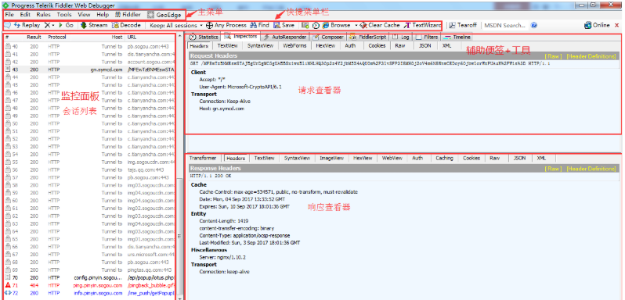Viewport: 625px width, 300px height.
Task: Click the Find binoculars button
Action: 259,25
